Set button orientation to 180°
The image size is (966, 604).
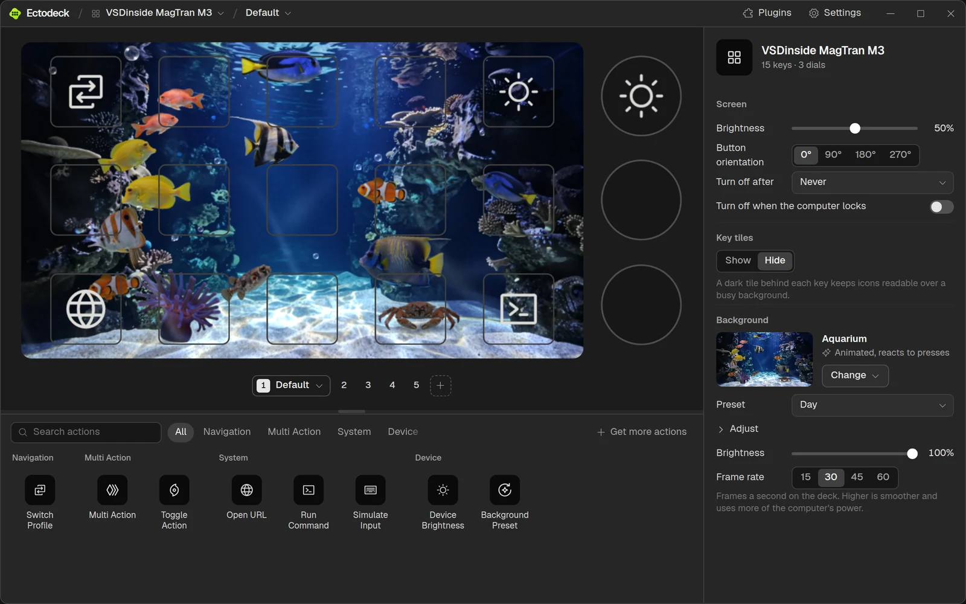pyautogui.click(x=865, y=155)
